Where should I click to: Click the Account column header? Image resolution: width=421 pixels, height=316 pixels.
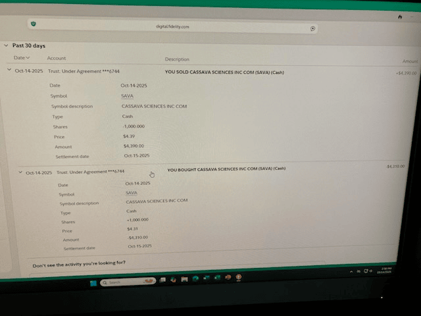(57, 58)
